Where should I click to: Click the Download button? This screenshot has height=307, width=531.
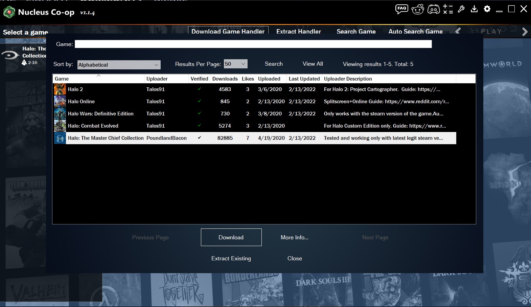231,237
